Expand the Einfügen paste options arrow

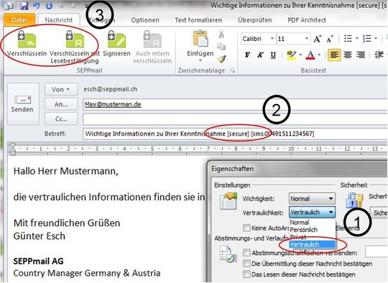[200, 60]
